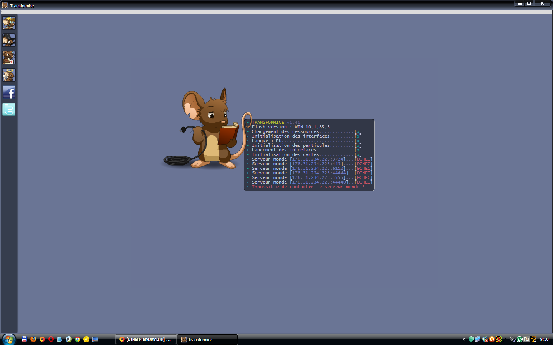Viewport: 553px width, 345px height.
Task: Open uTorrent tray icon
Action: (520, 339)
